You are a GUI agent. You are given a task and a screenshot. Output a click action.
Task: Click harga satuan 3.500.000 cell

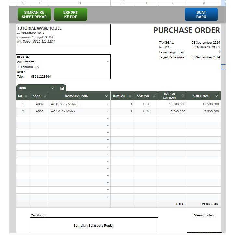click(173, 111)
